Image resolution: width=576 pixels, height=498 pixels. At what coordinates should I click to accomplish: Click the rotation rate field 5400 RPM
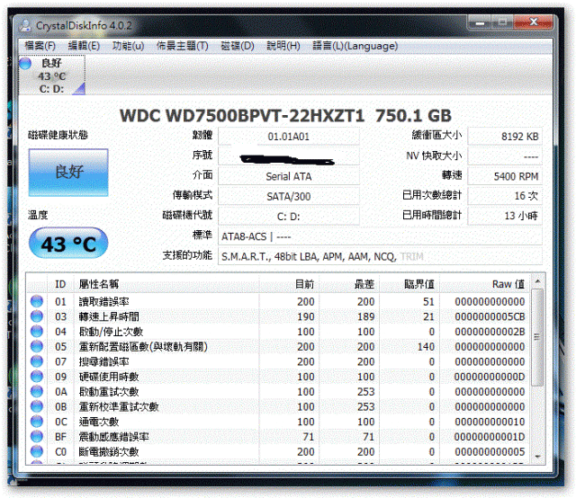(x=505, y=176)
